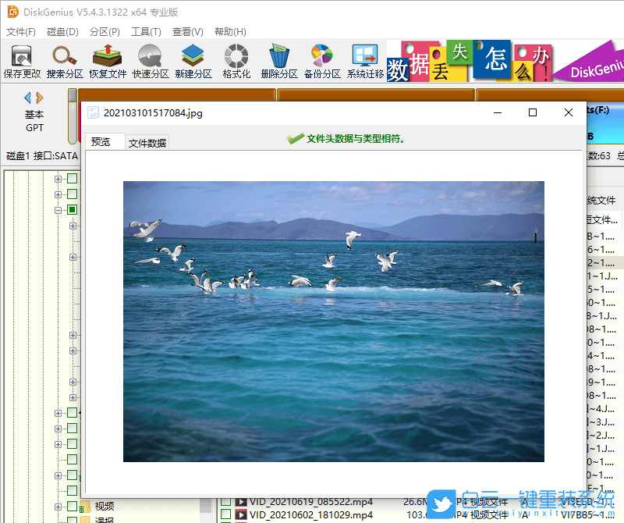Check the VID_20210619_085522.mp4 file checkbox

coord(225,503)
